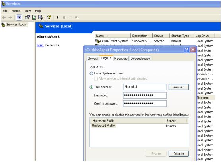Switch to the Dependencies tab

(x=140, y=59)
